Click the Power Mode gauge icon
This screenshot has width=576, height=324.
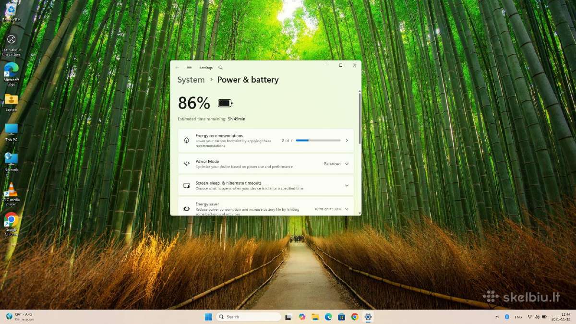coord(186,164)
